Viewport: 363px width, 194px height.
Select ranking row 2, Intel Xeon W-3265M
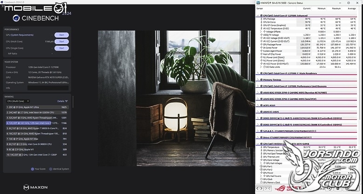coord(37,112)
